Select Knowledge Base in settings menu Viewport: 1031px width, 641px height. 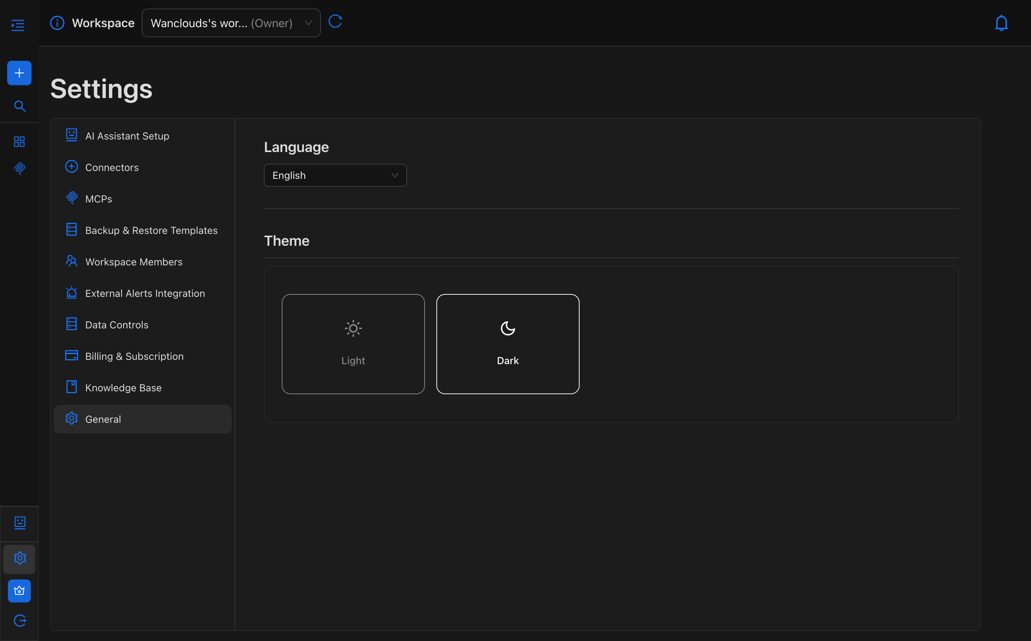(x=123, y=388)
